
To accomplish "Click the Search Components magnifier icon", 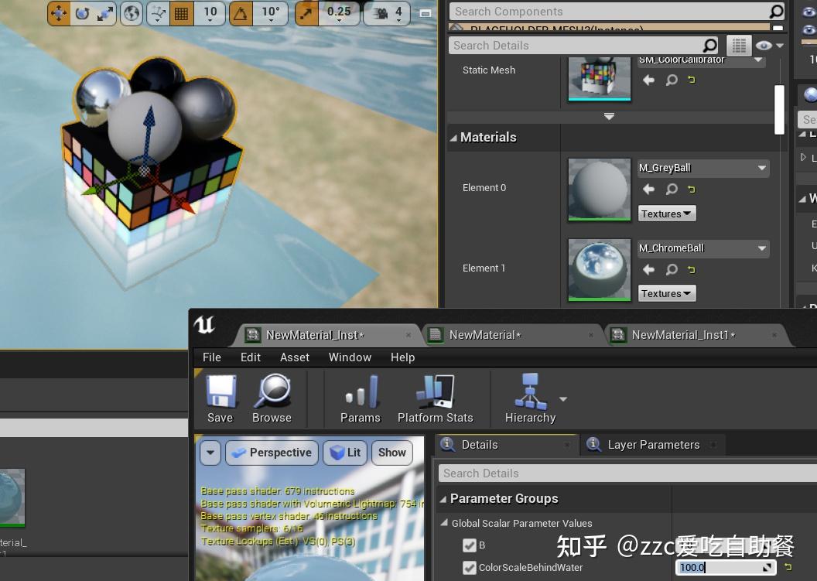I will 776,12.
